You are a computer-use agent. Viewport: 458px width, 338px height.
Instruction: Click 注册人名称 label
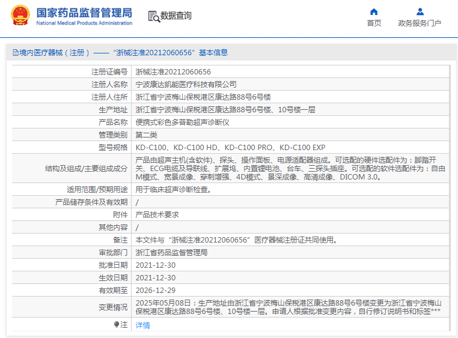[x=109, y=85]
